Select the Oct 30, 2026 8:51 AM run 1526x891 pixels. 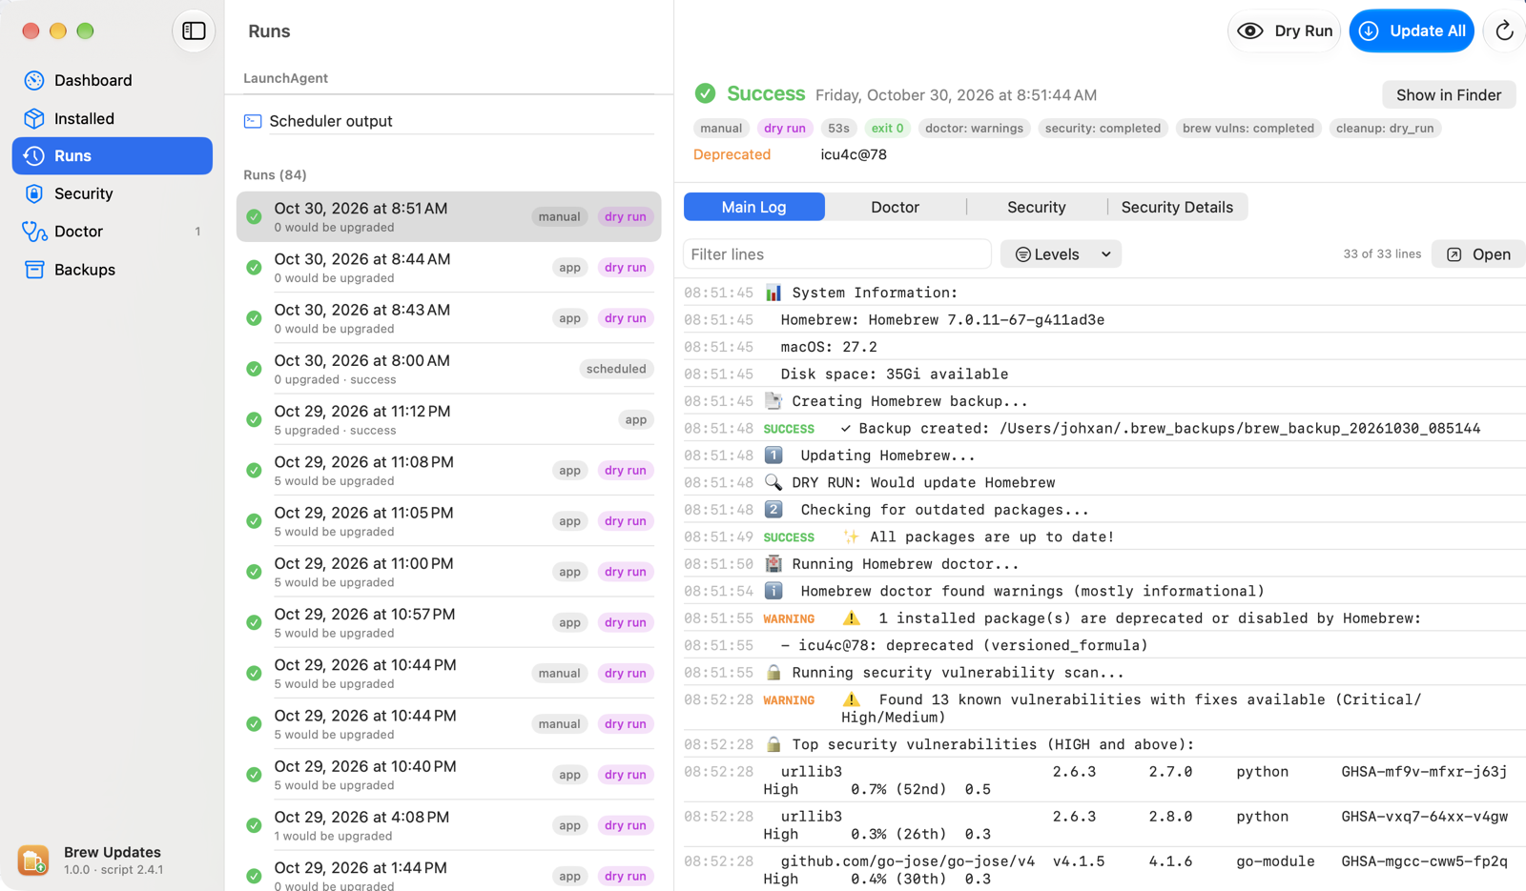click(449, 216)
